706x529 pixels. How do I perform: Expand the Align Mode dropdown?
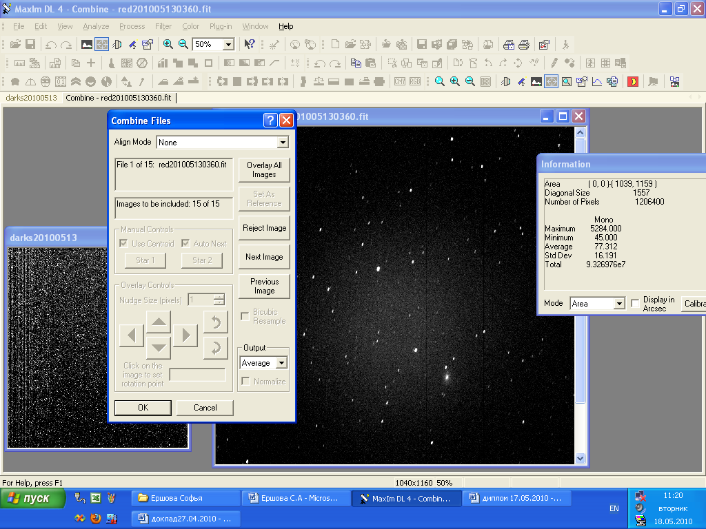click(x=282, y=143)
